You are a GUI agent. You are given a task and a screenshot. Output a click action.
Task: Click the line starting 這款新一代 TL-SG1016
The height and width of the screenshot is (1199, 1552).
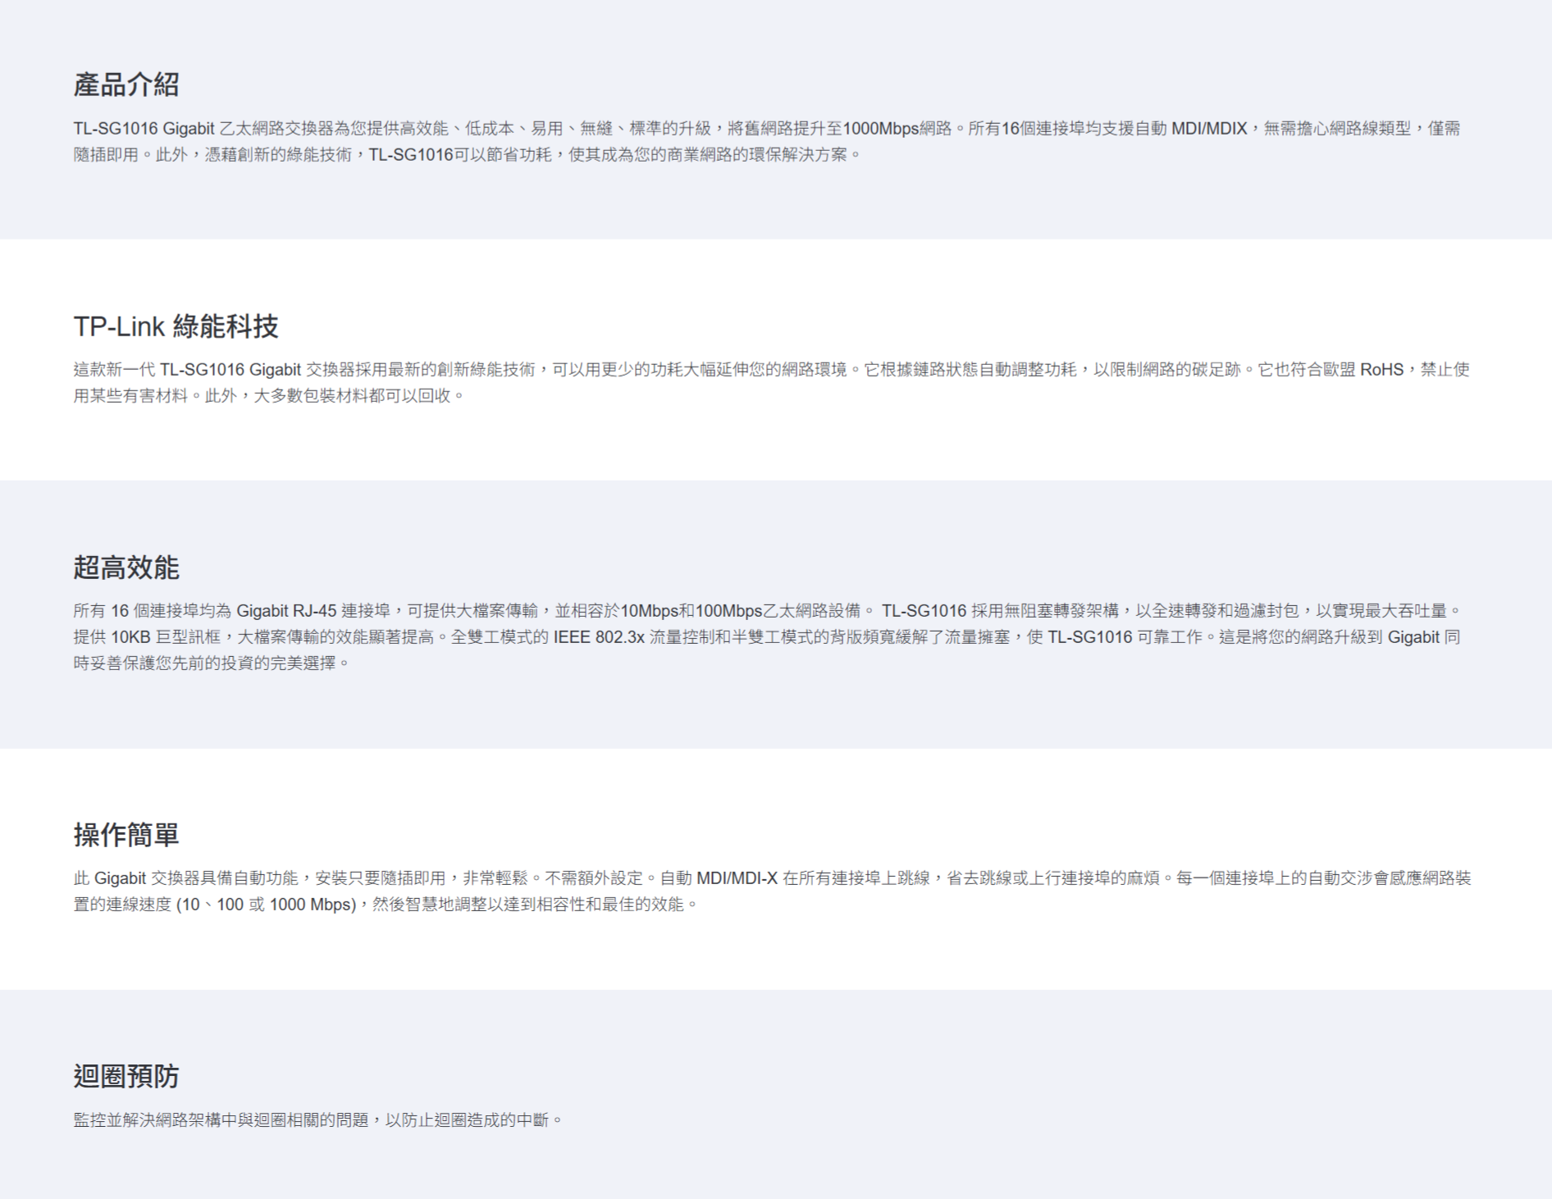(x=771, y=370)
